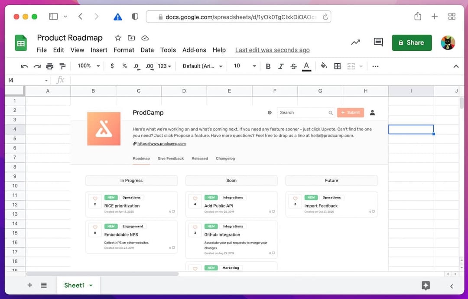Go back in Safari
This screenshot has height=299, width=468.
[80, 16]
